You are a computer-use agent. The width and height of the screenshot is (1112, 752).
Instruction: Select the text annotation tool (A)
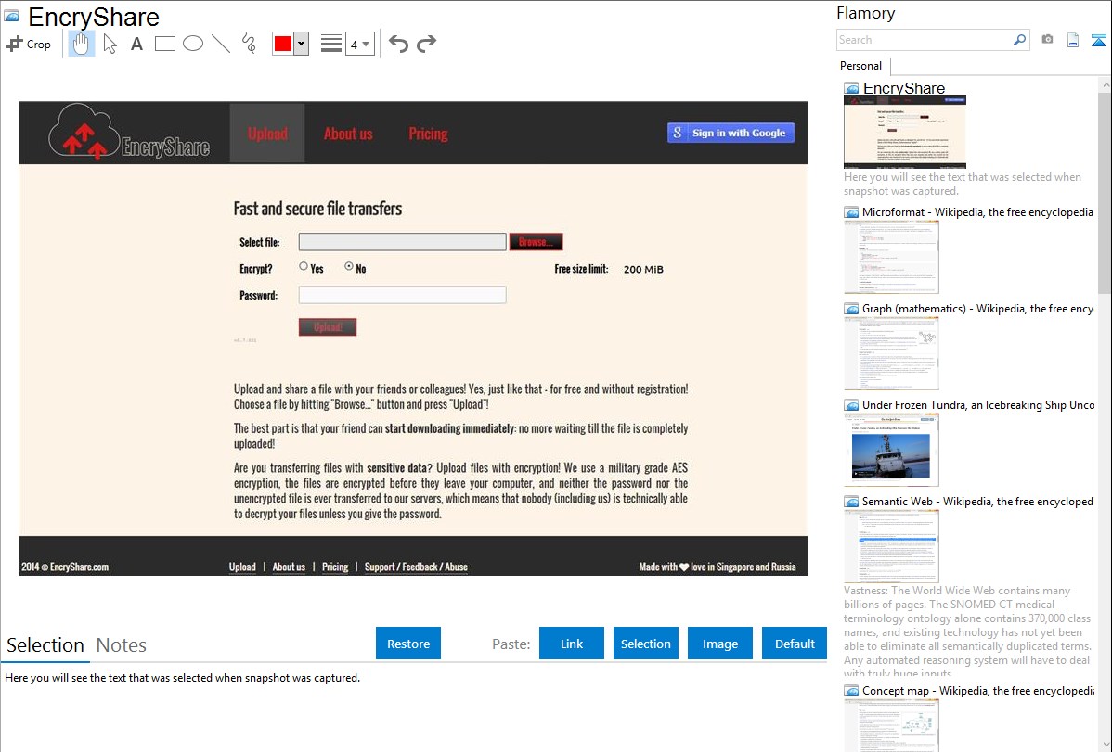click(136, 44)
